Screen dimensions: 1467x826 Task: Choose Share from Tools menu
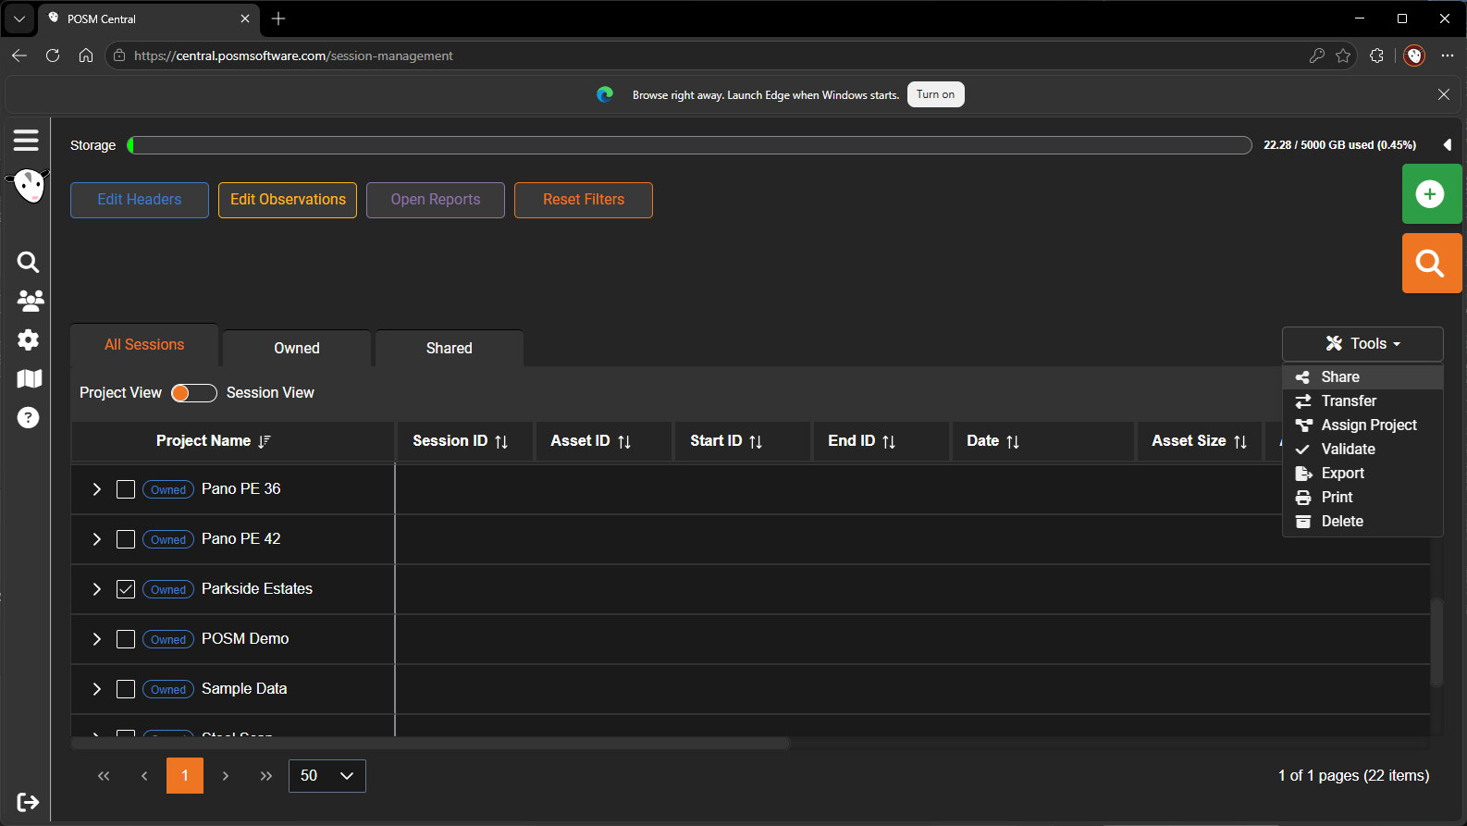[1362, 377]
